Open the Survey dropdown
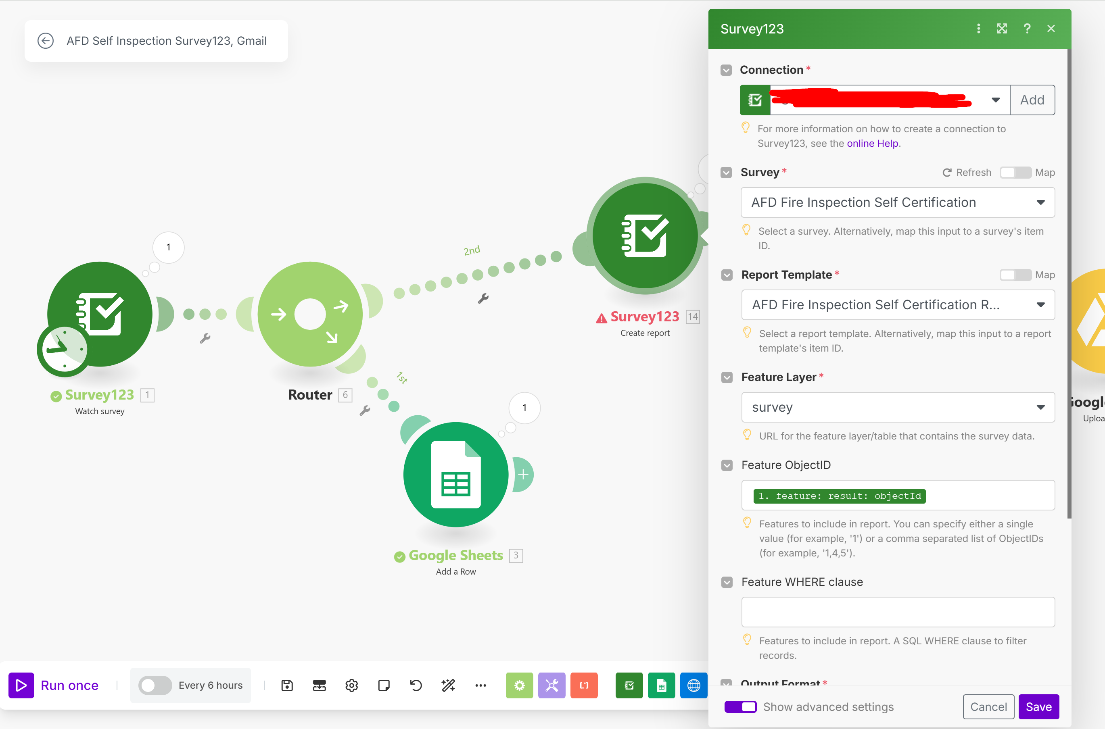 (x=898, y=202)
